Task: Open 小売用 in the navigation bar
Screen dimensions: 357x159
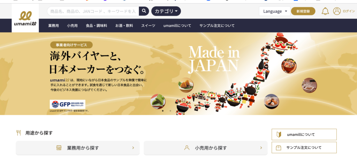Action: 72,26
